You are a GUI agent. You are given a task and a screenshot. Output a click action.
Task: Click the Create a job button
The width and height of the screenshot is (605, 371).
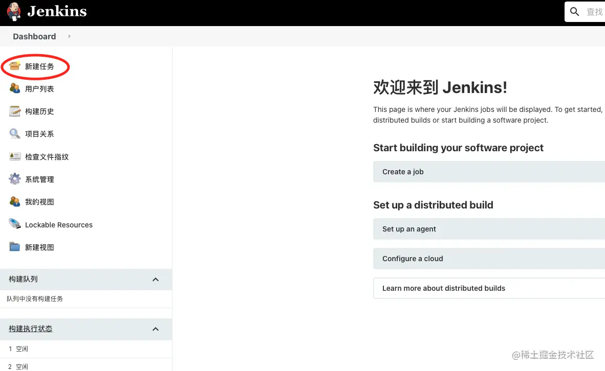(489, 172)
